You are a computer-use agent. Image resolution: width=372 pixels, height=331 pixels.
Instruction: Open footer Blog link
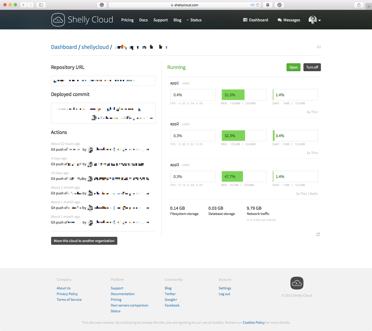168,288
